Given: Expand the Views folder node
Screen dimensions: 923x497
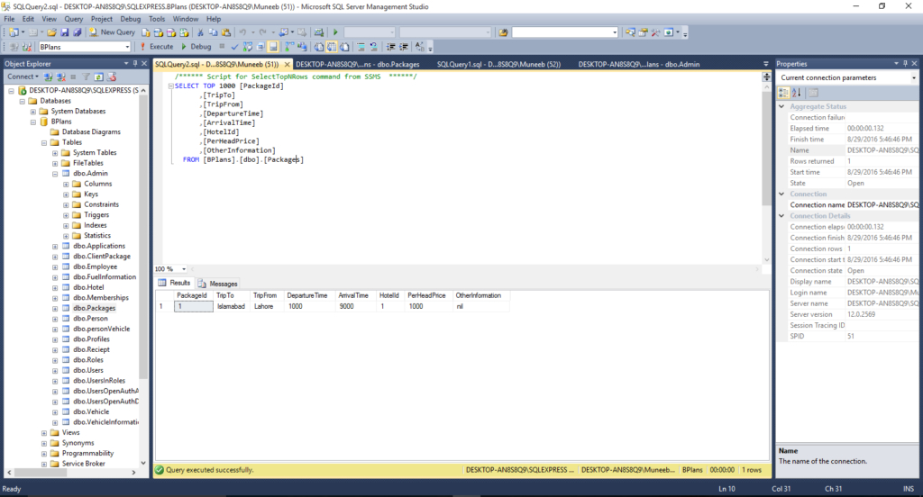Looking at the screenshot, I should [x=44, y=432].
